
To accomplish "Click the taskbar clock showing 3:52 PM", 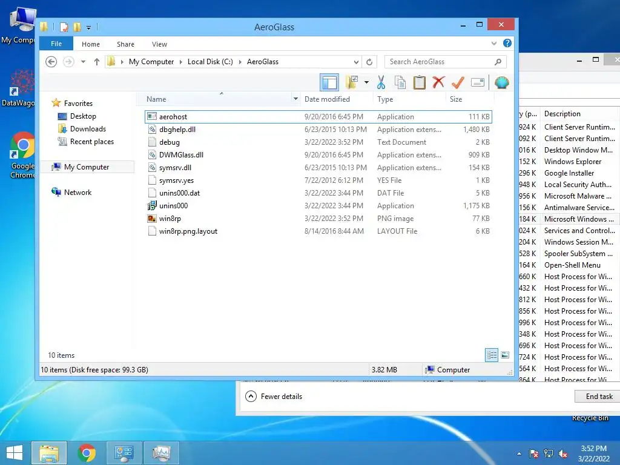I will (593, 453).
